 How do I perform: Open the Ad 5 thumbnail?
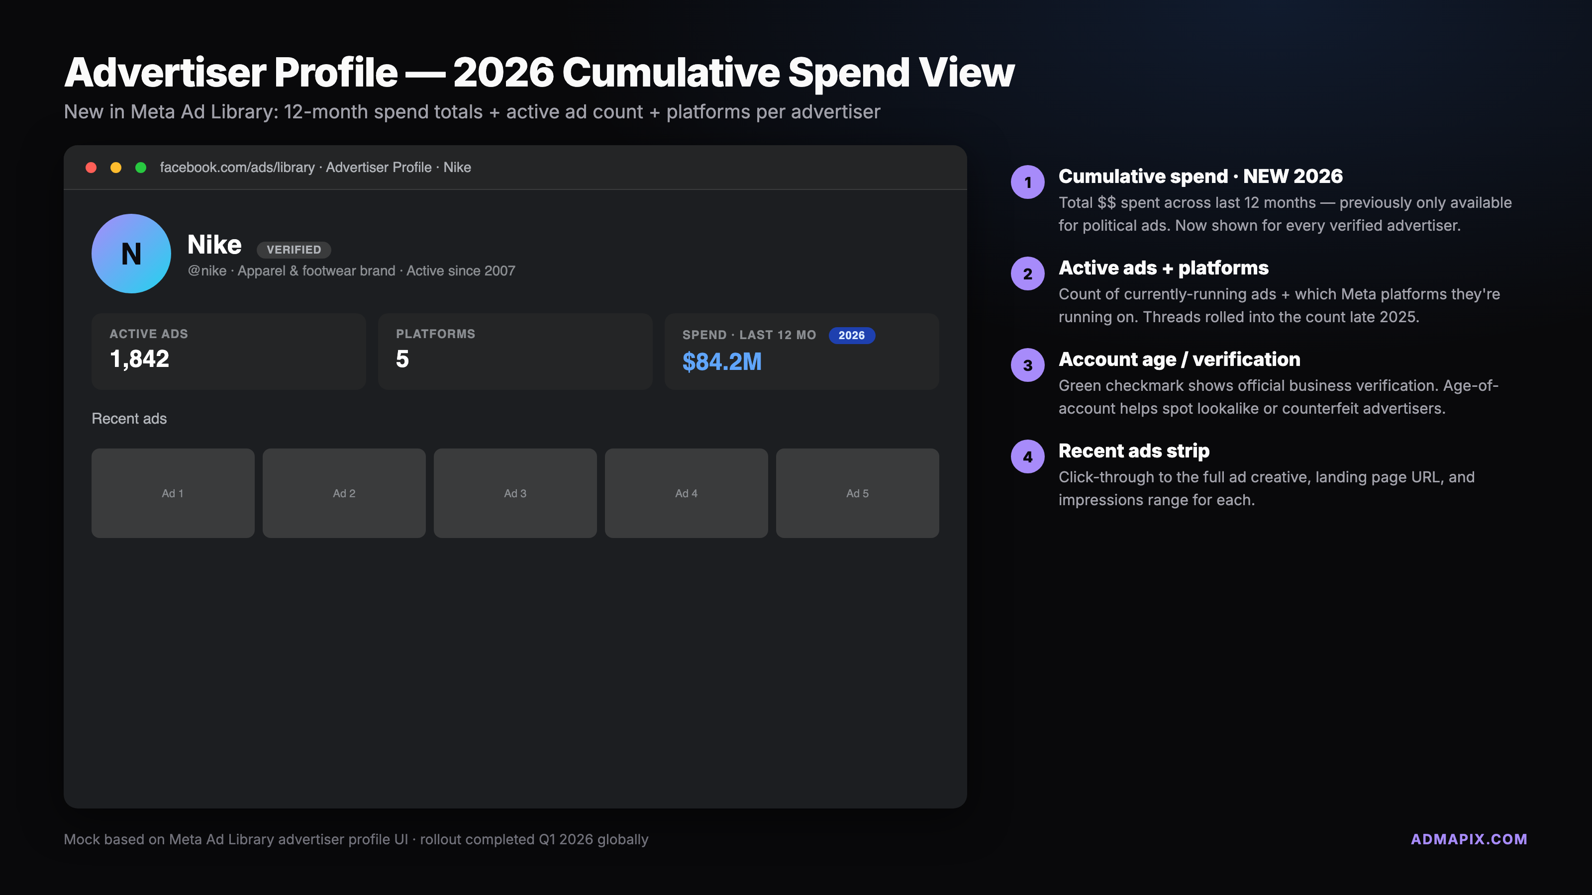(x=857, y=493)
